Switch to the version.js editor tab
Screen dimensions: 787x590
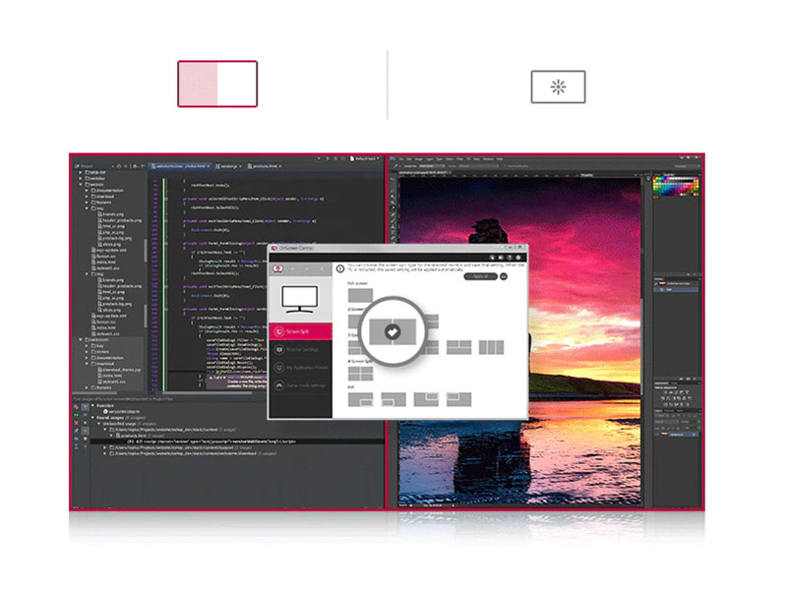click(228, 166)
